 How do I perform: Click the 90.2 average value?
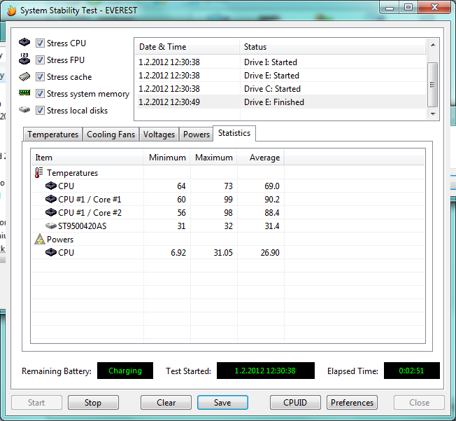272,199
